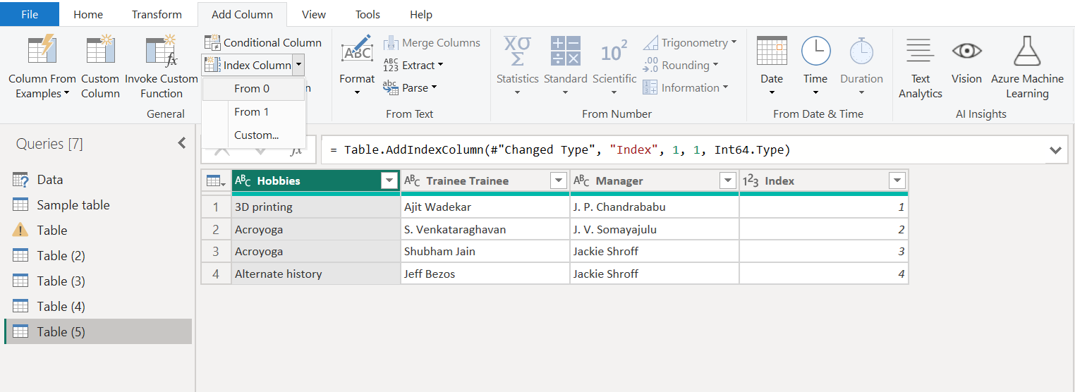1075x392 pixels.
Task: Click the Date calendar icon
Action: point(772,51)
